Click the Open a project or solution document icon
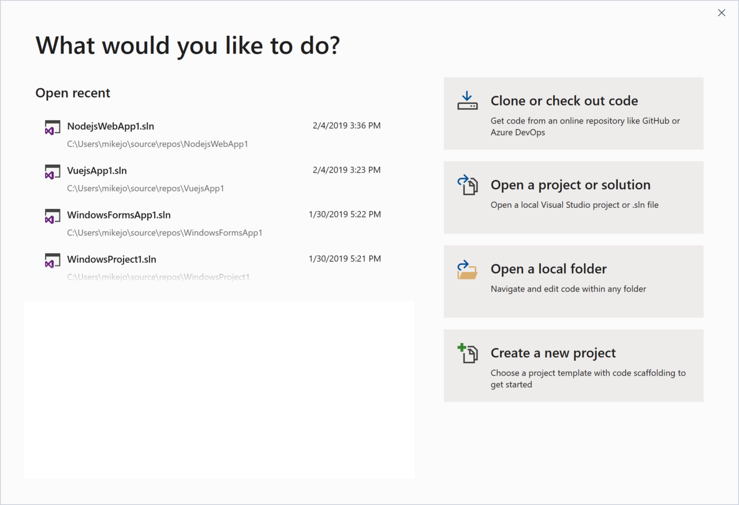The image size is (739, 505). 467,185
